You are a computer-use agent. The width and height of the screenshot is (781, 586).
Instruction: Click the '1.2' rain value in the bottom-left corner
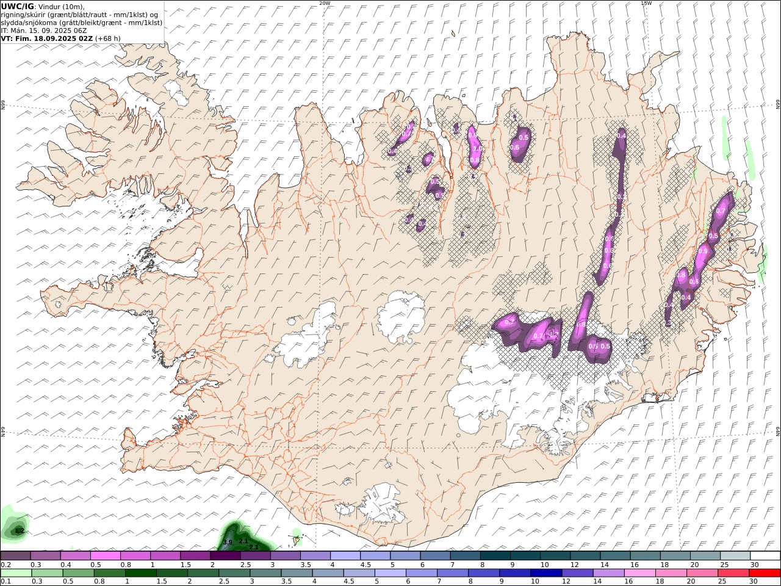[x=20, y=531]
